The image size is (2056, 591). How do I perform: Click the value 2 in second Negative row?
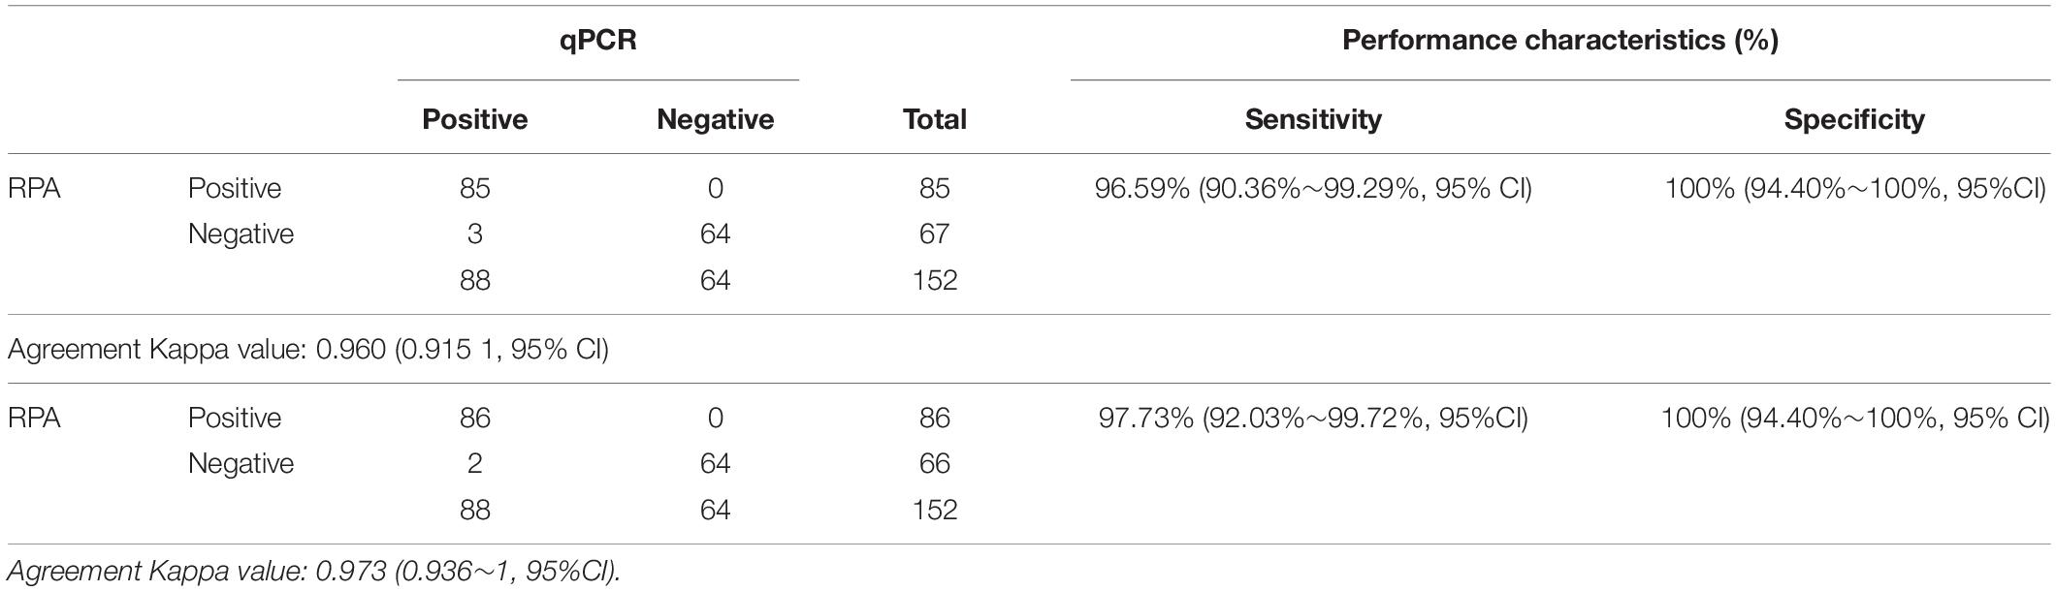(475, 463)
